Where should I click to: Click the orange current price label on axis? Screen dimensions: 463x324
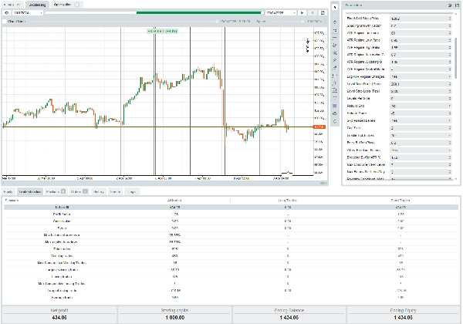(x=319, y=127)
